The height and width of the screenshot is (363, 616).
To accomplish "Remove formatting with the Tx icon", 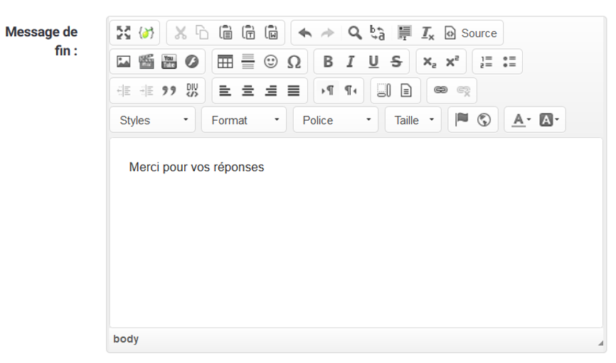I will 428,33.
